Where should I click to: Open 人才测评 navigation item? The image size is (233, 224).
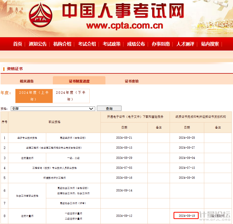185,44
